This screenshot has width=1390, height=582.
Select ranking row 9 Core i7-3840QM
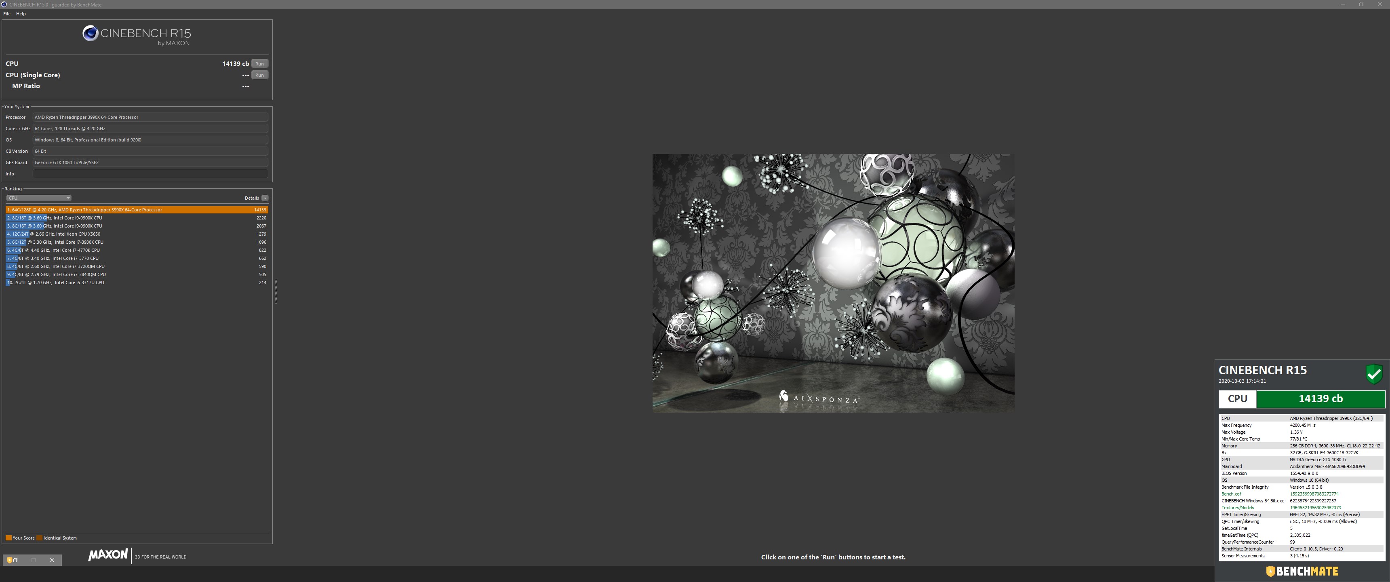pyautogui.click(x=137, y=274)
